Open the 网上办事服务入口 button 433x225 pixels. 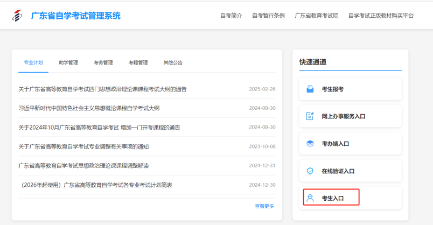click(351, 116)
